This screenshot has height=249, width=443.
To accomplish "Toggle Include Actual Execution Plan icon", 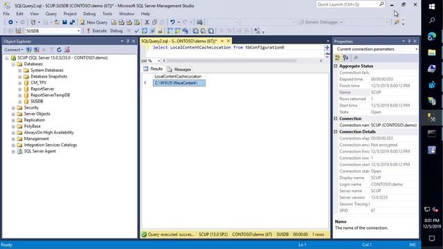I will 170,30.
